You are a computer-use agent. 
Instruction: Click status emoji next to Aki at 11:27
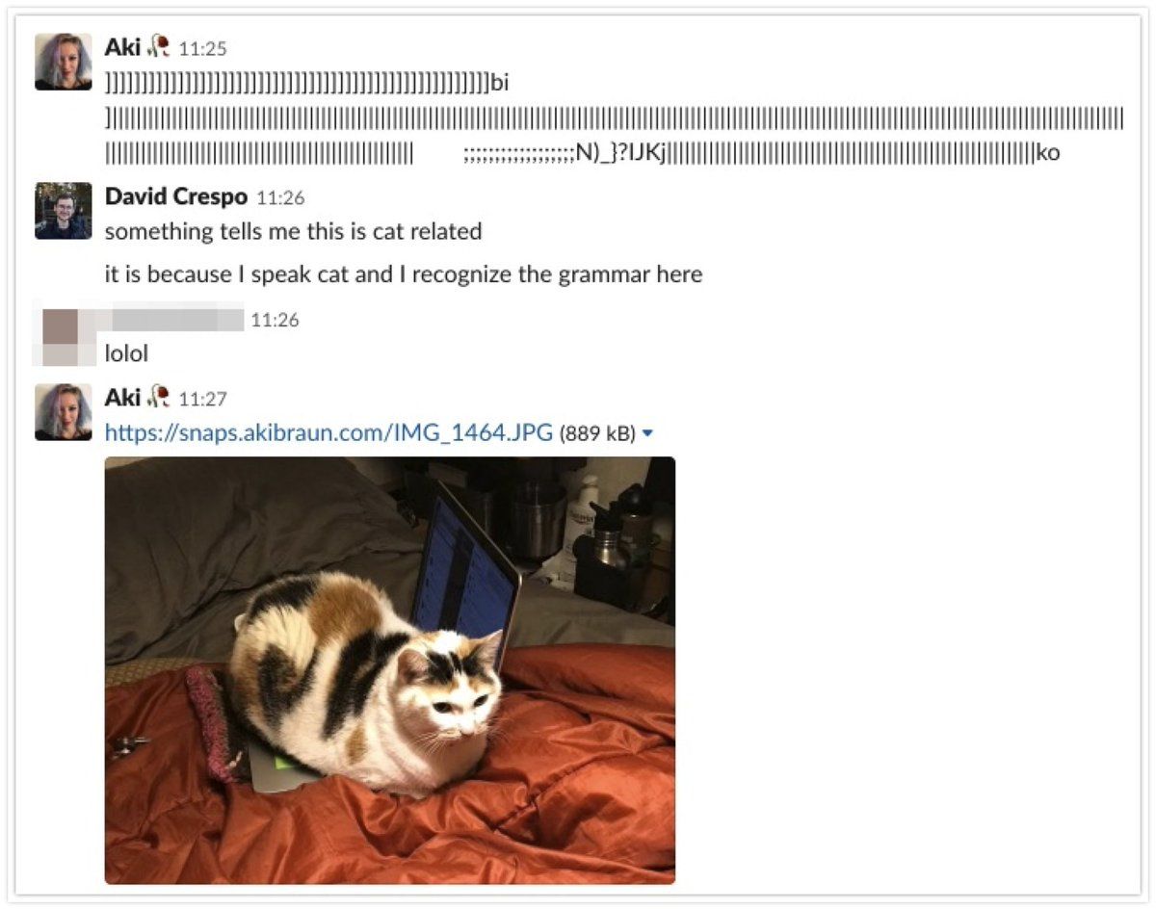159,397
